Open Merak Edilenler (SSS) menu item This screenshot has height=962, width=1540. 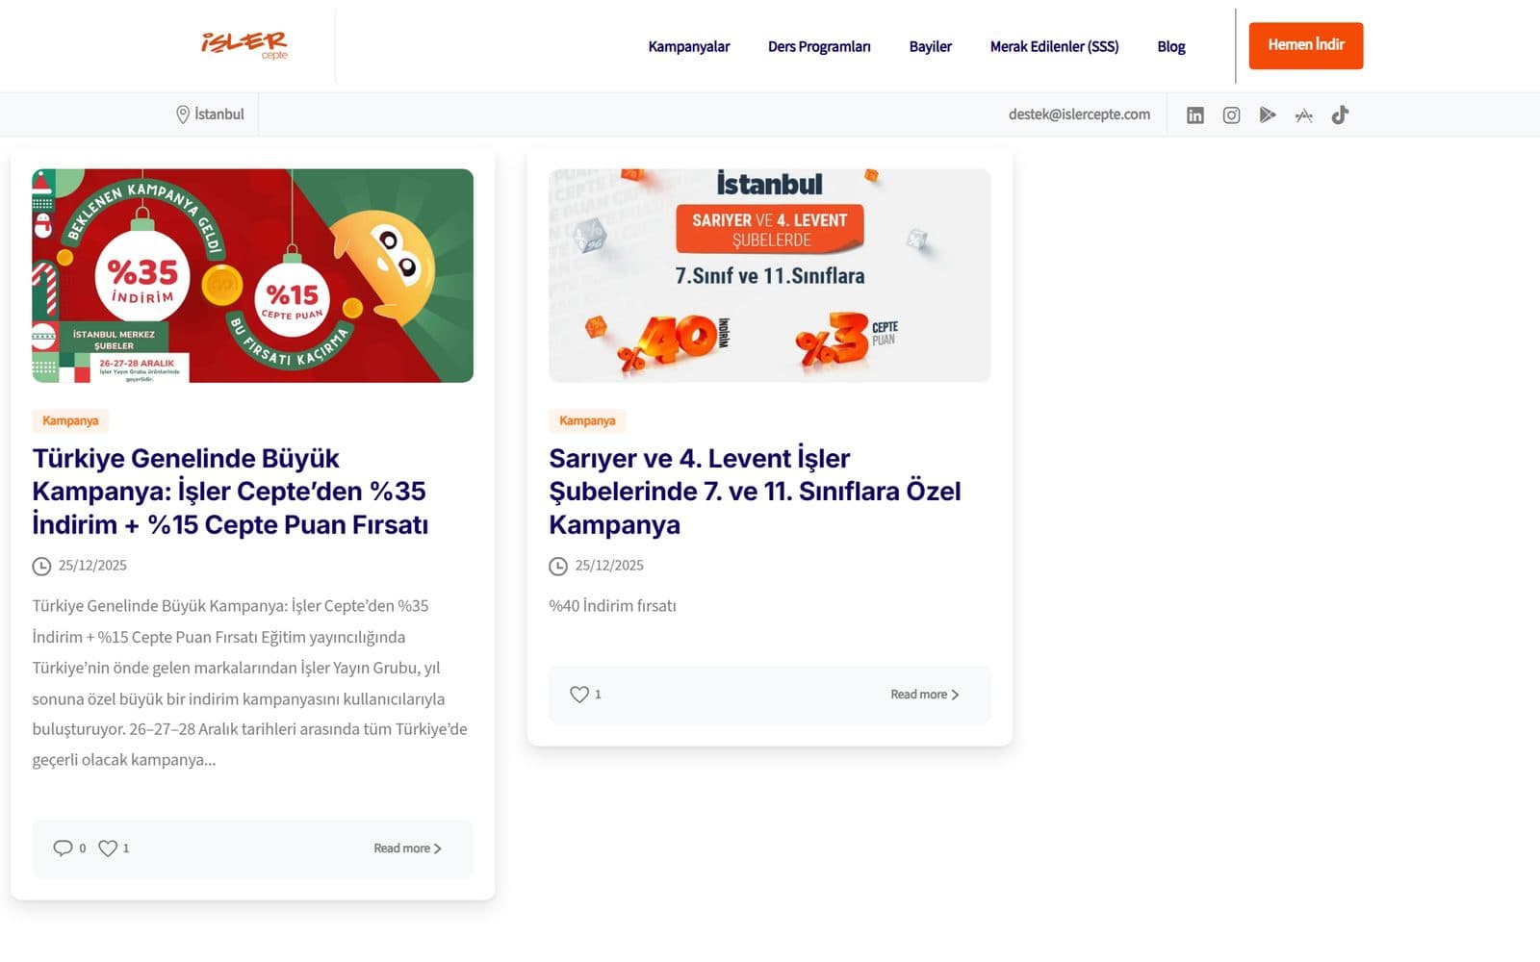[x=1055, y=46]
